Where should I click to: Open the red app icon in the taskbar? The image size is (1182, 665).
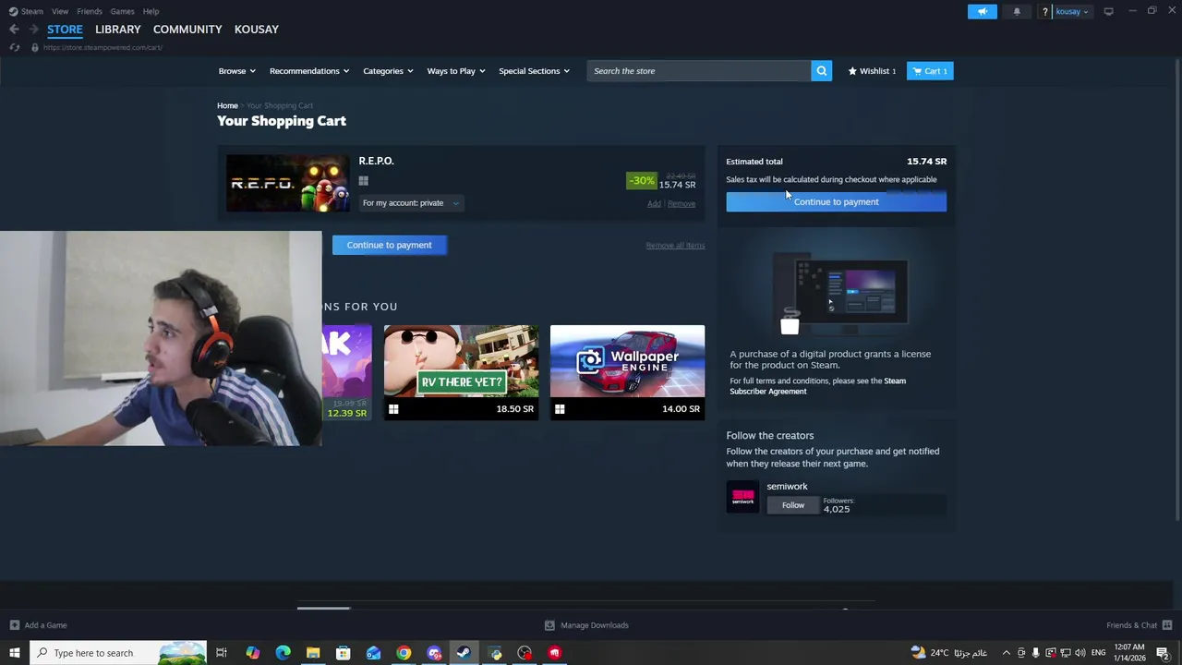click(555, 653)
